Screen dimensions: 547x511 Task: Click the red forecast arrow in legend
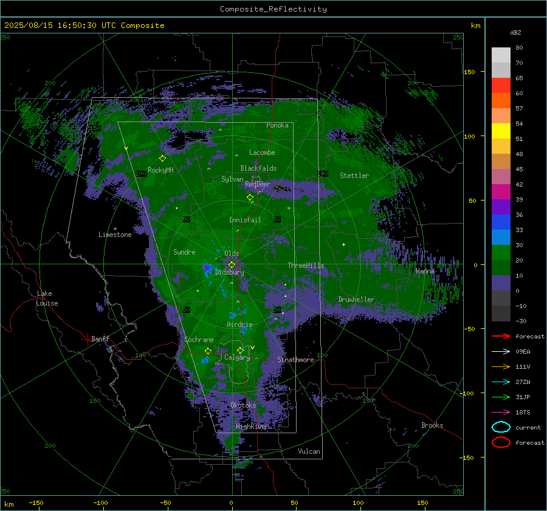click(x=501, y=336)
